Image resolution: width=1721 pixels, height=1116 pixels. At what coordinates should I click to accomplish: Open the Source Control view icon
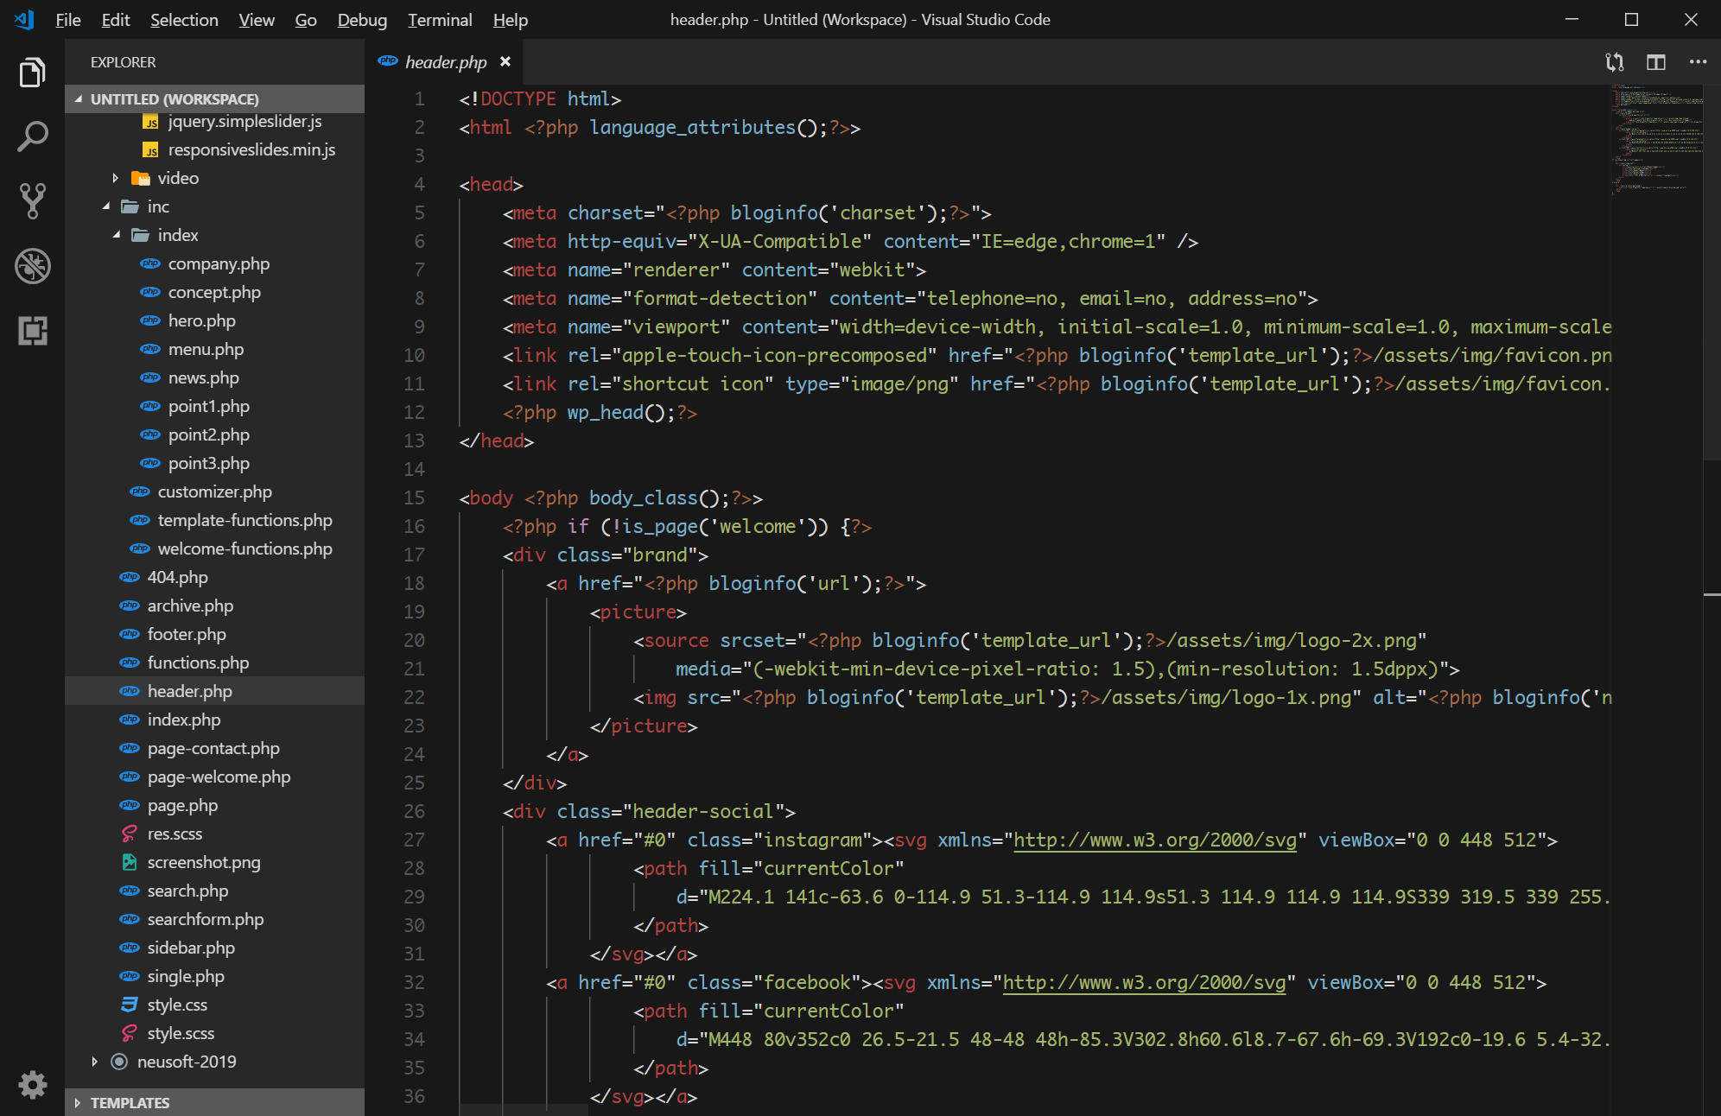click(32, 200)
